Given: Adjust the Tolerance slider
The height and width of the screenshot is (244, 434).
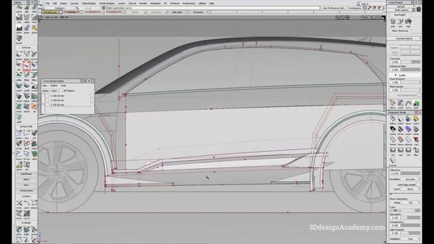Looking at the screenshot, I should (410, 174).
